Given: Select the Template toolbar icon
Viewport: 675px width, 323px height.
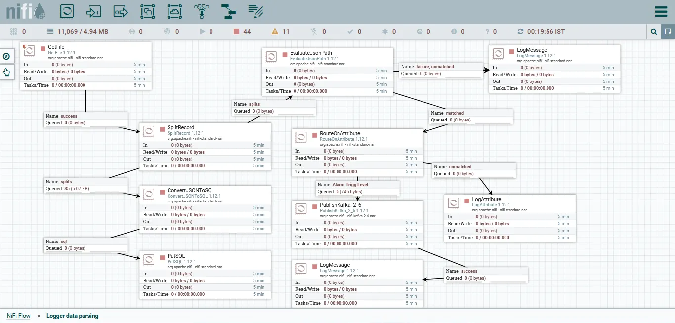Looking at the screenshot, I should (228, 11).
